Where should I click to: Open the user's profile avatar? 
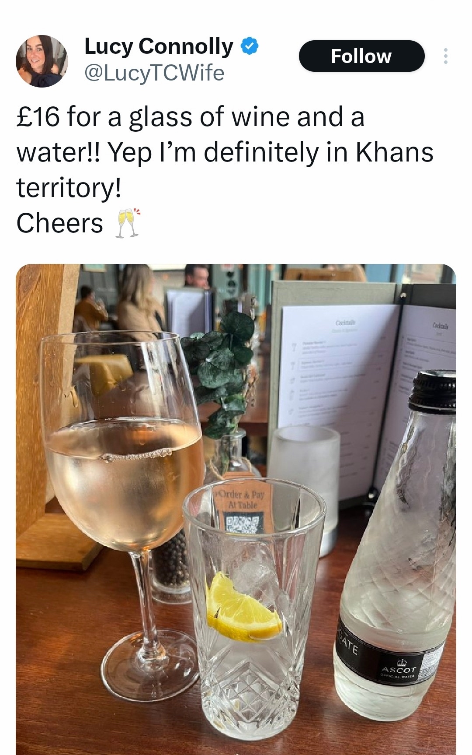tap(42, 61)
